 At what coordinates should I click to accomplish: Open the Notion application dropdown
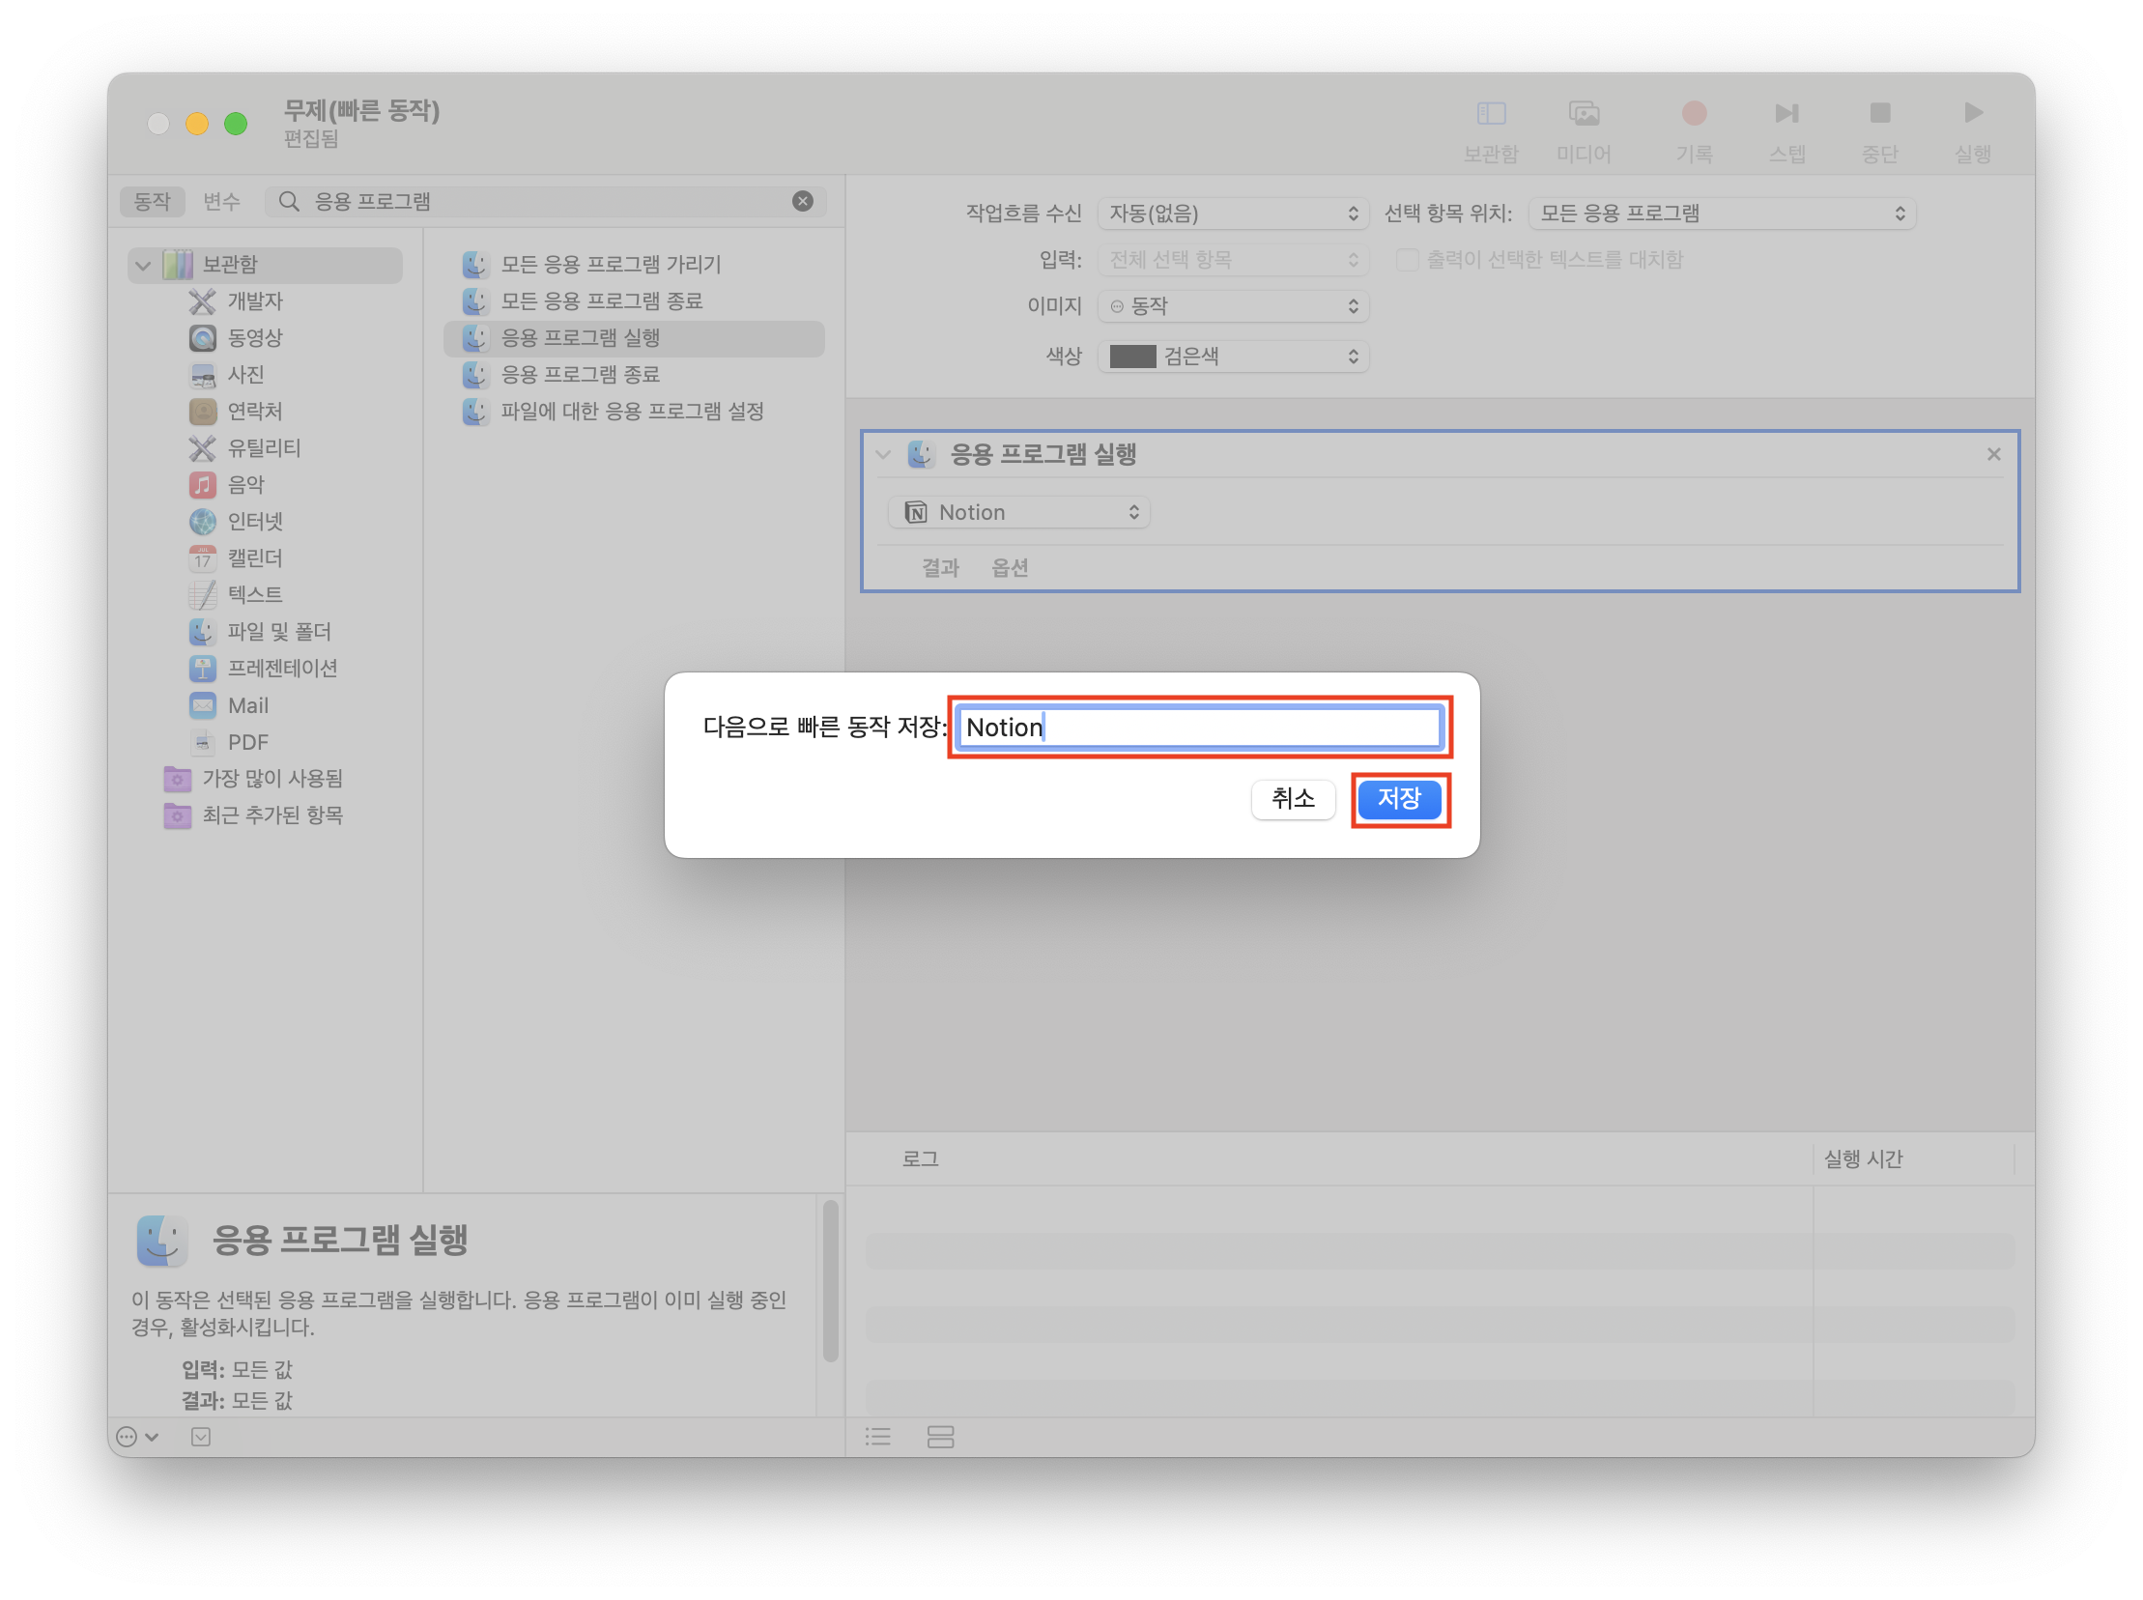tap(1018, 512)
